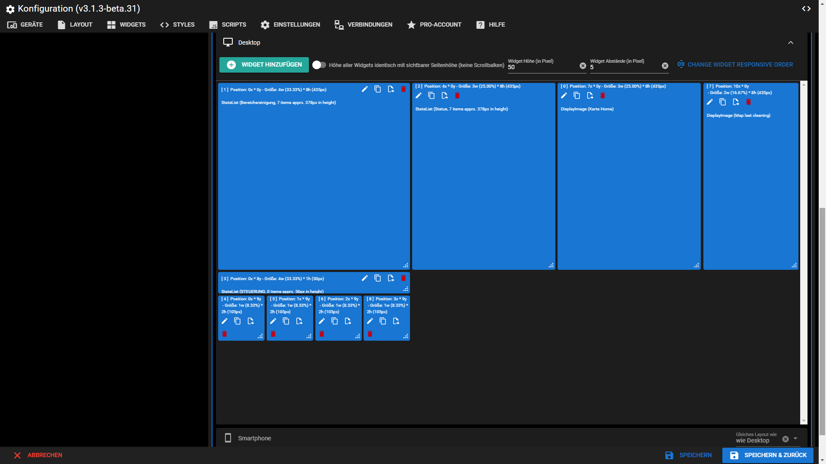Open the WIDGETS tab
Viewport: 826px width, 464px height.
pos(126,25)
